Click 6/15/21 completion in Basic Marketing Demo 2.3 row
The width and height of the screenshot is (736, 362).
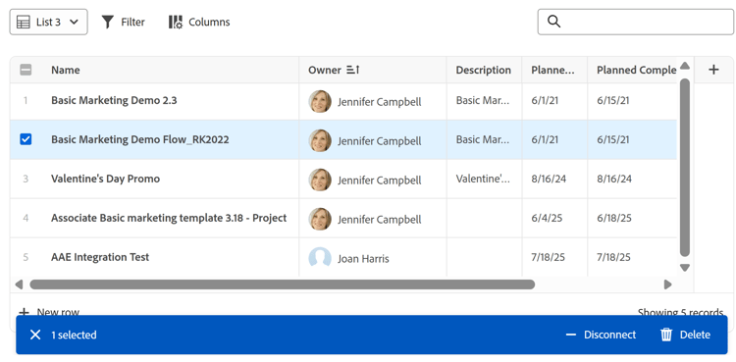pos(613,100)
